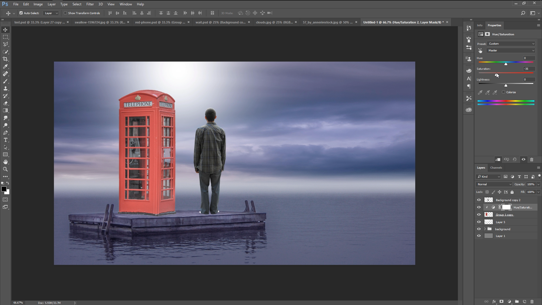This screenshot has height=305, width=542.
Task: Select the Crop tool
Action: (5, 59)
